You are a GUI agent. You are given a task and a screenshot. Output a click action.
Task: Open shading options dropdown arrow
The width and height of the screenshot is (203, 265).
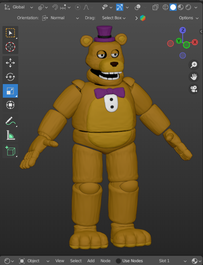tap(196, 8)
